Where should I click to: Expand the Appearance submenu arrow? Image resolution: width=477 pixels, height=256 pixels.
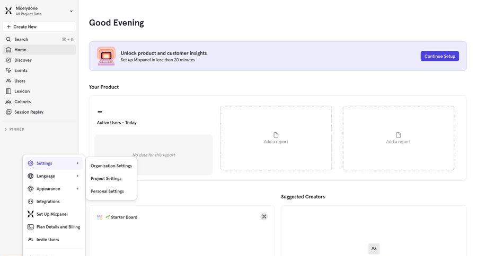pyautogui.click(x=77, y=189)
